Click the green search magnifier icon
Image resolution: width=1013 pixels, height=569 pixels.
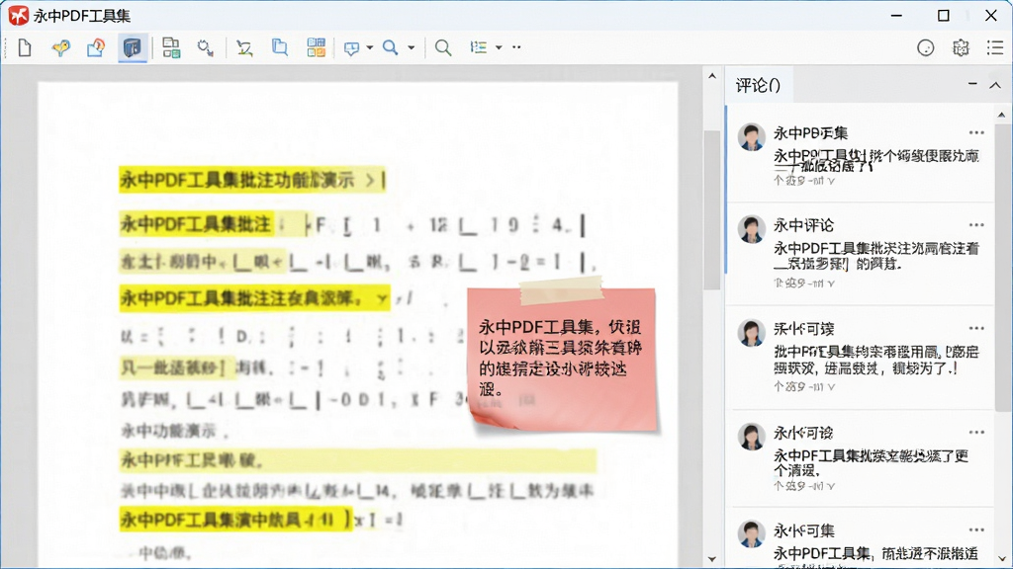(442, 47)
